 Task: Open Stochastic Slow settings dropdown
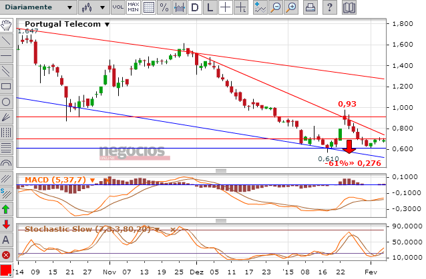click(x=157, y=230)
